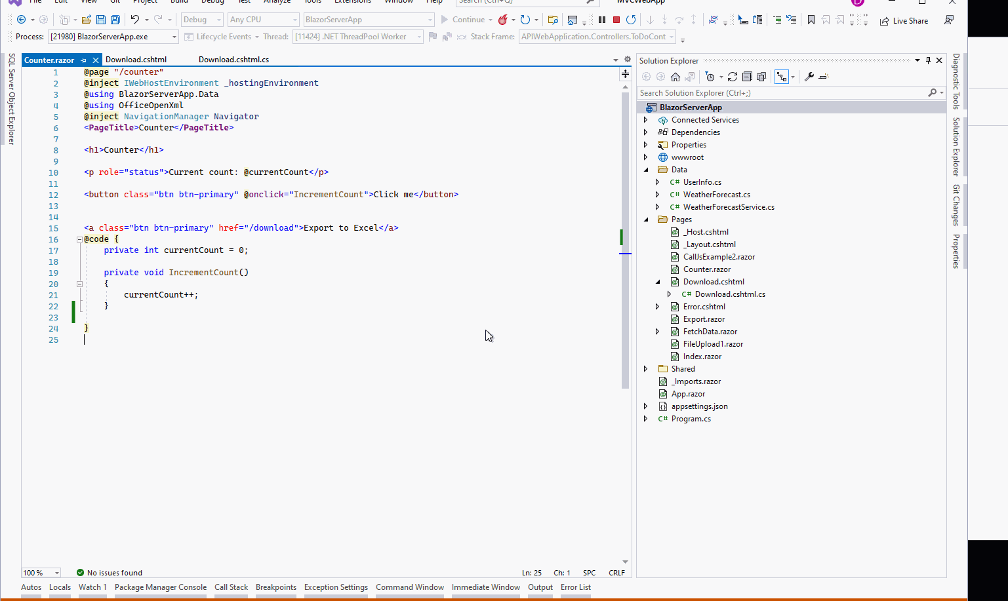The height and width of the screenshot is (601, 1008).
Task: Click the Find in Files folder-search icon
Action: click(553, 20)
